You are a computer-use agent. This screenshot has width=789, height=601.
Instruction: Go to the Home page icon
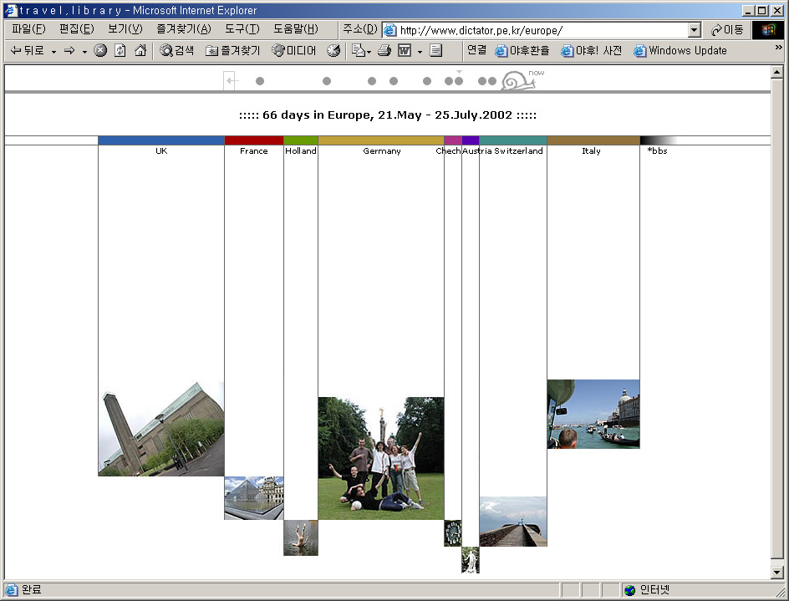point(140,50)
